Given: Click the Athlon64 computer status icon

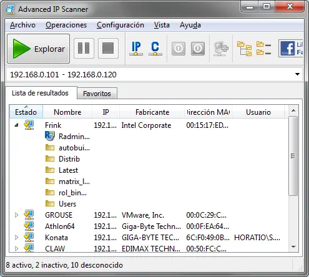Looking at the screenshot, I should click(29, 226).
